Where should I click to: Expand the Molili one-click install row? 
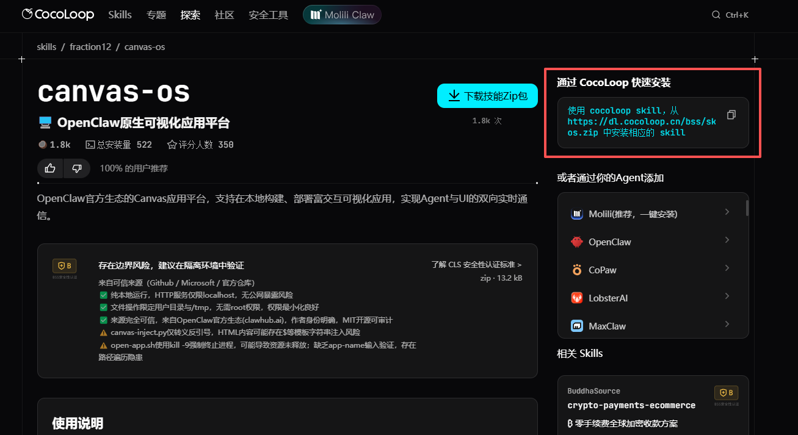click(x=727, y=212)
